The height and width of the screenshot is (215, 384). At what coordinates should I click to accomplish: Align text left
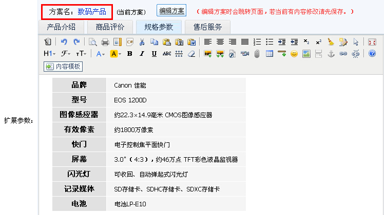[208, 42]
